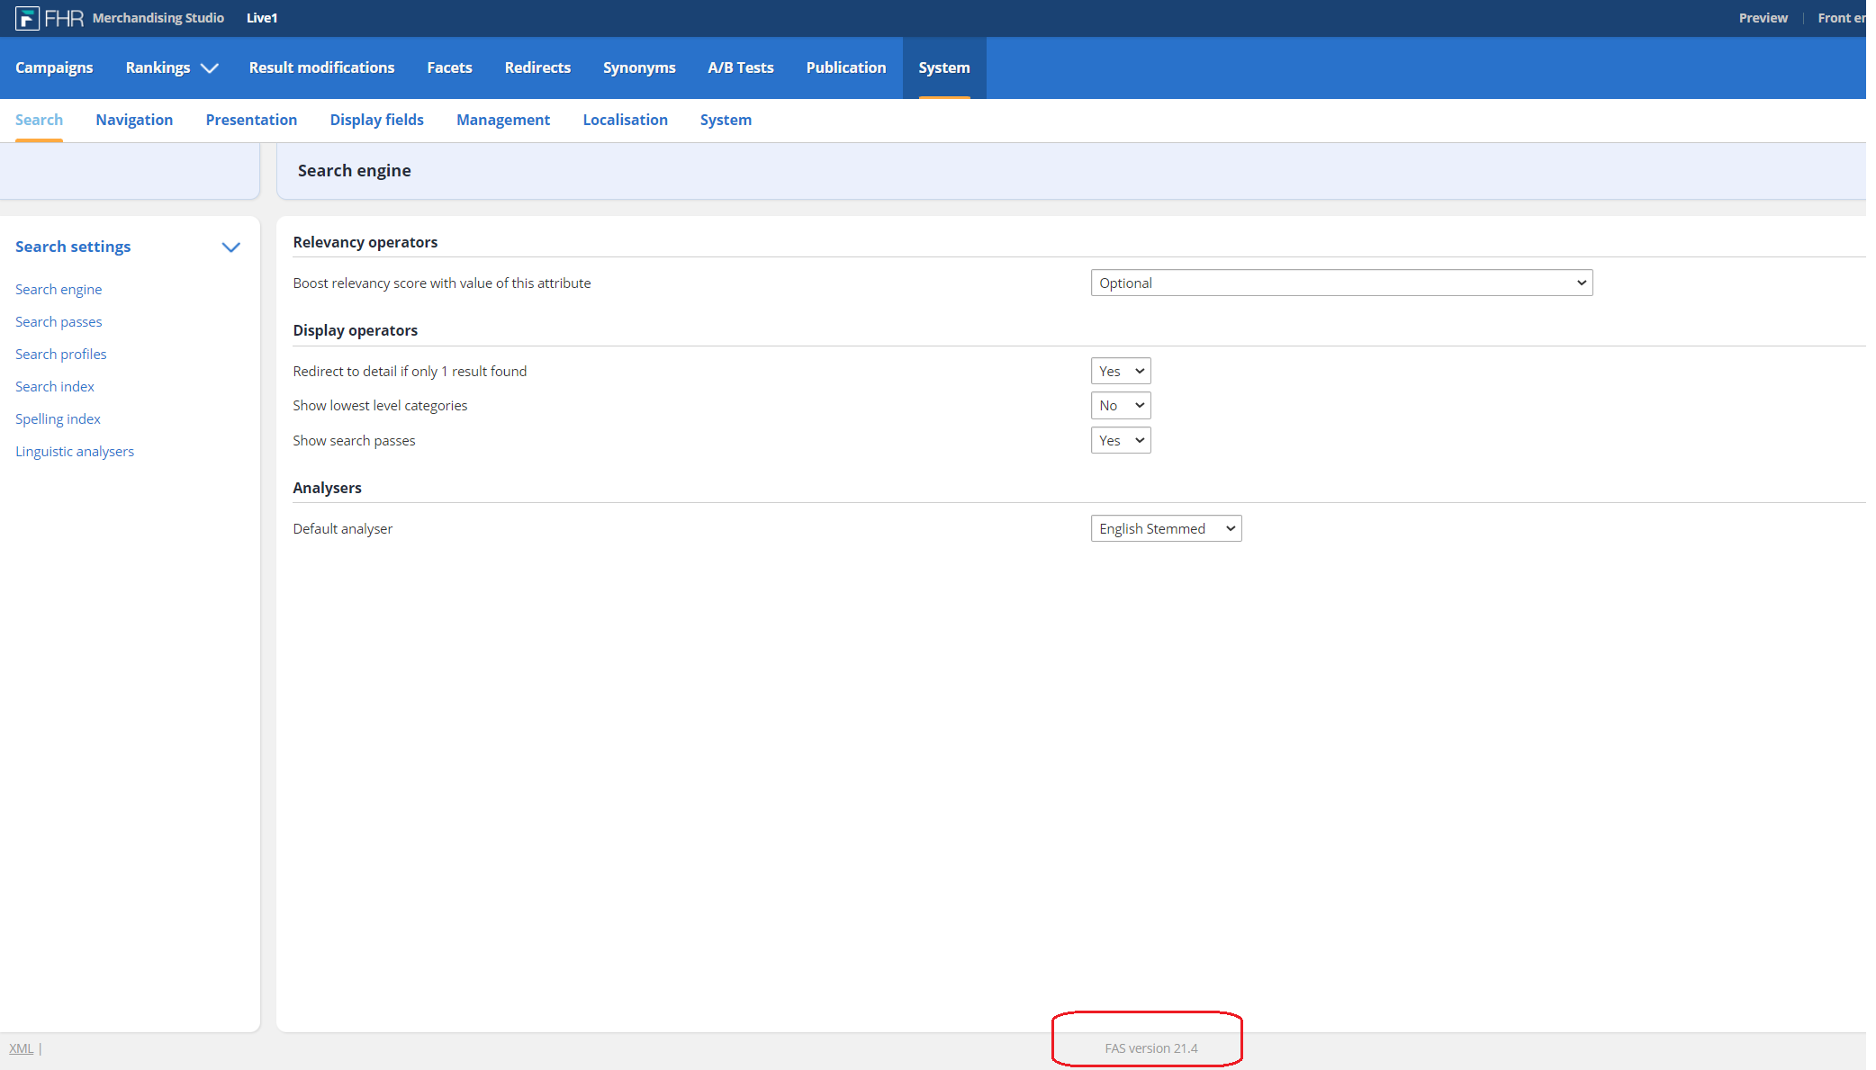
Task: Go to Result modifications
Action: point(321,67)
